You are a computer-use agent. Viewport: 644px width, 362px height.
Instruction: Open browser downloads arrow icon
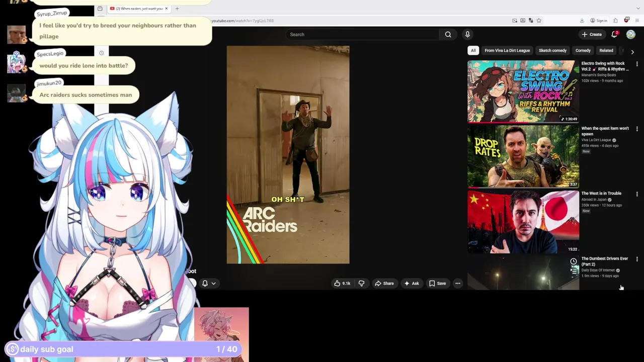click(582, 21)
